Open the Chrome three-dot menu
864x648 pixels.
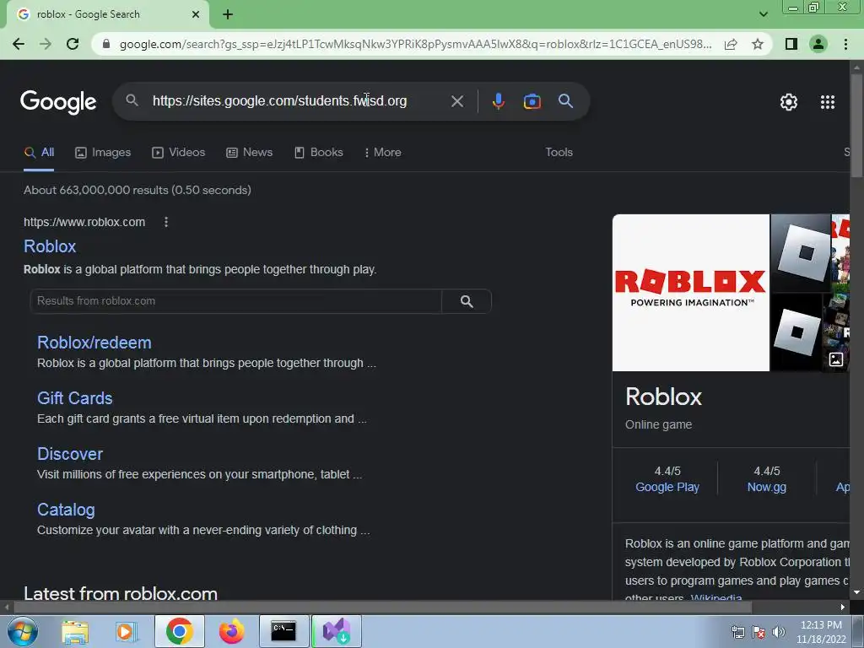click(845, 44)
